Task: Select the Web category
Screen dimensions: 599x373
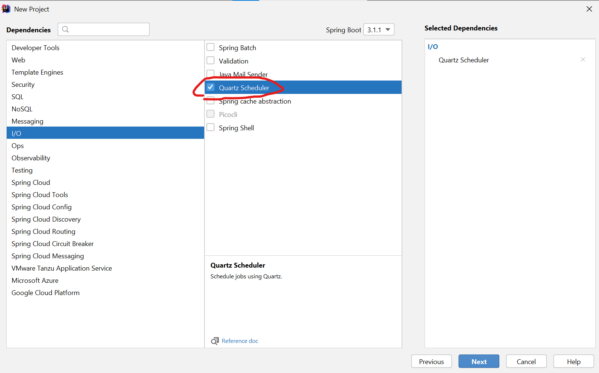Action: (x=105, y=60)
